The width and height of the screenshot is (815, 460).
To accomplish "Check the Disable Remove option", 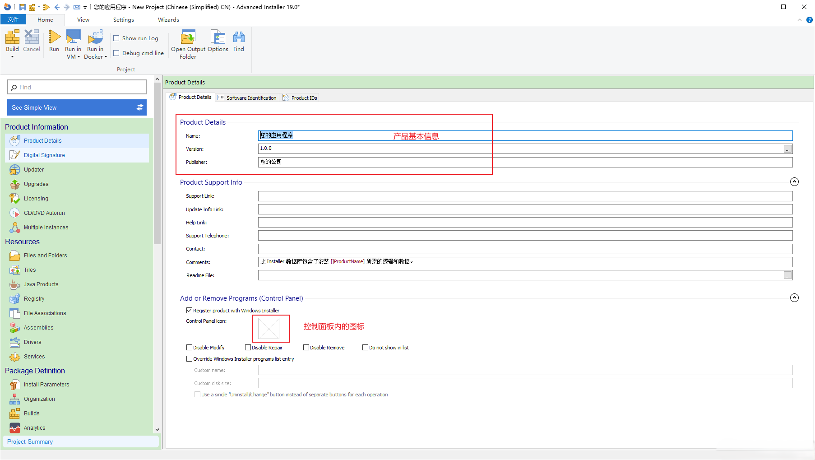I will [x=306, y=348].
